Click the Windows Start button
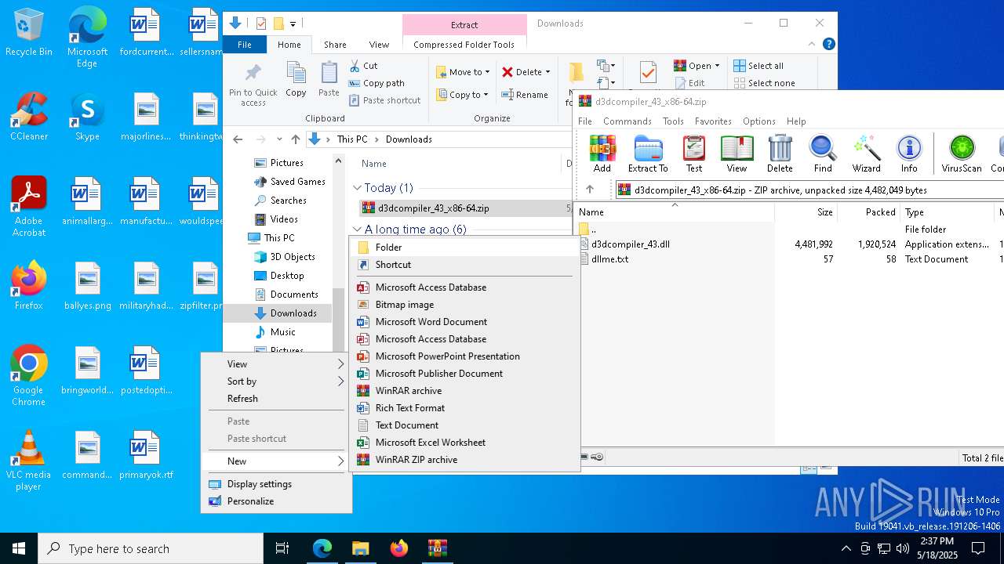Image resolution: width=1004 pixels, height=564 pixels. tap(19, 548)
